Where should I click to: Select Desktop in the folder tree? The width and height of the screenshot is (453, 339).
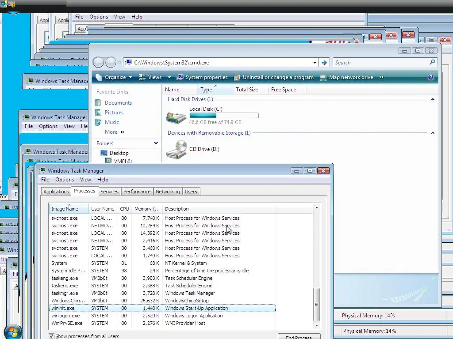[119, 153]
